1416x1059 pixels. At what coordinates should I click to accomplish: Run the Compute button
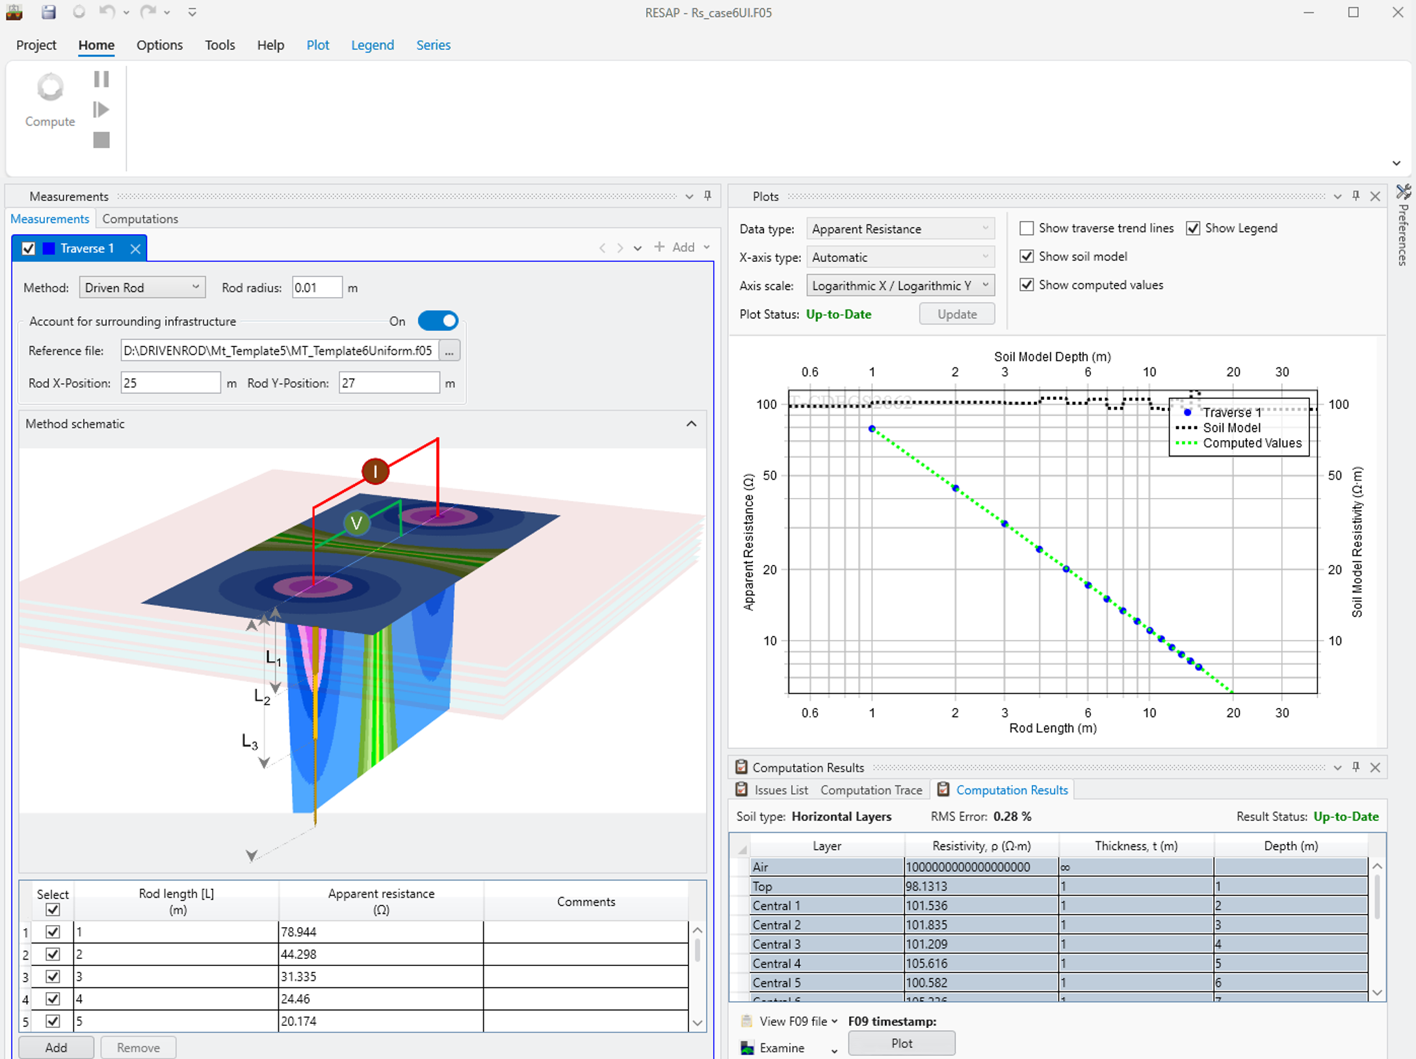(50, 100)
